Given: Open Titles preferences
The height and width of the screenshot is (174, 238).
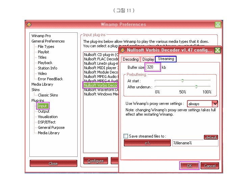Looking at the screenshot, I should click(x=42, y=57).
